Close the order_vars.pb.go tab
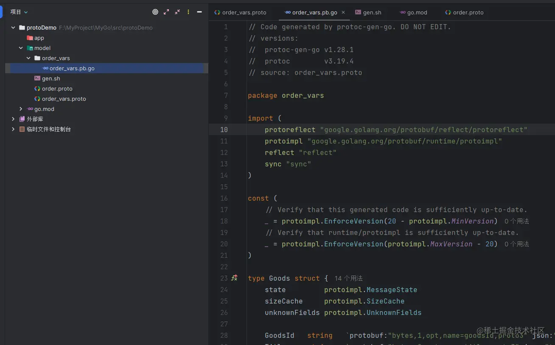 [343, 13]
